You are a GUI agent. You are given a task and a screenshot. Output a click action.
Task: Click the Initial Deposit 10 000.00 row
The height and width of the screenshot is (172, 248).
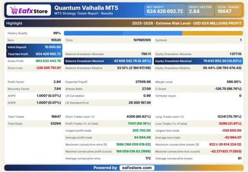coord(34,47)
